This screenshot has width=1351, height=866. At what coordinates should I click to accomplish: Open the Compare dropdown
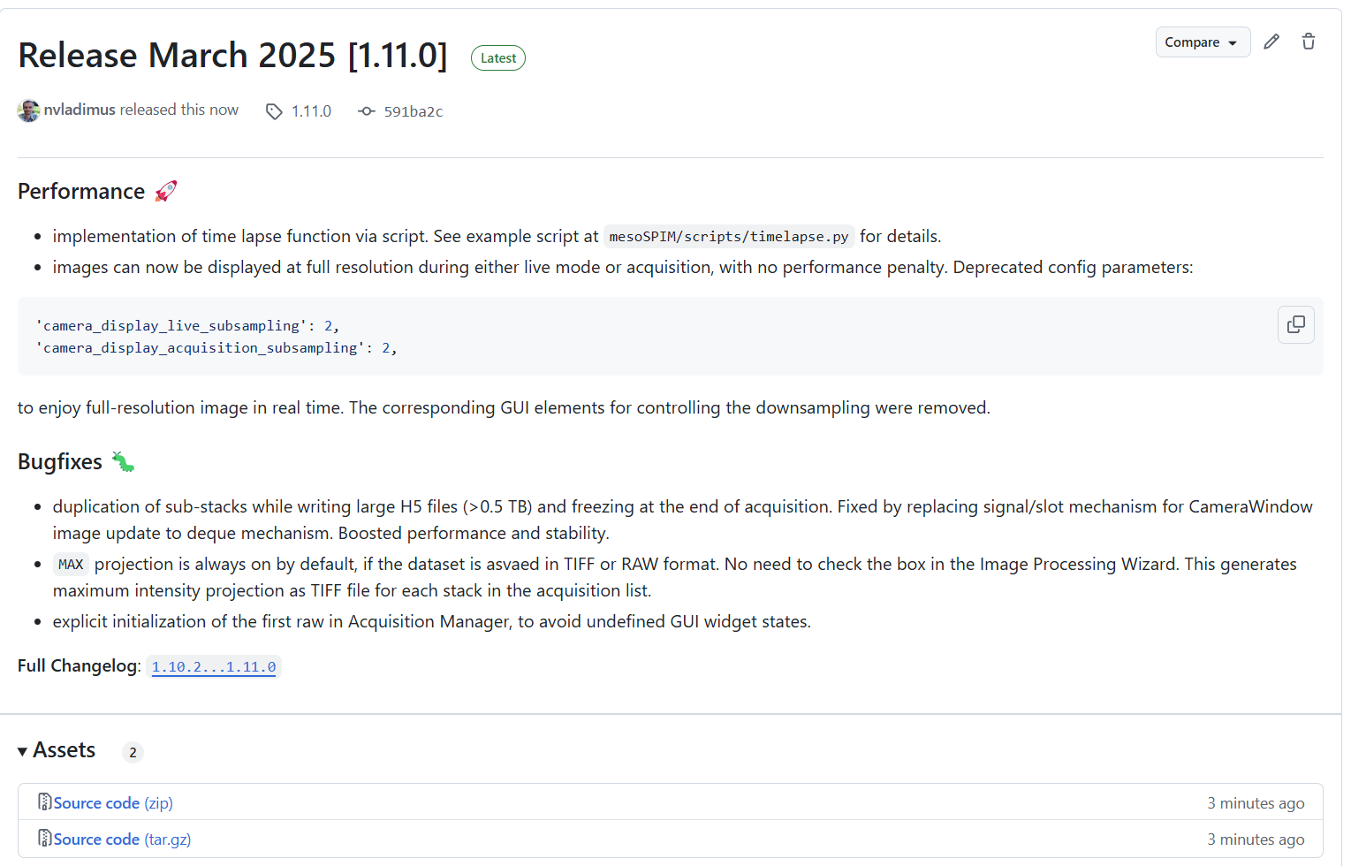tap(1202, 42)
